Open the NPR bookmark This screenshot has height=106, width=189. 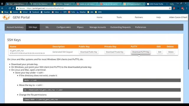[x=63, y=12]
